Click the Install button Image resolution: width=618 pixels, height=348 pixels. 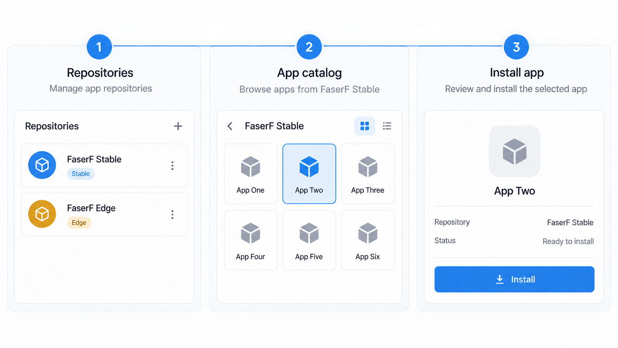[514, 279]
